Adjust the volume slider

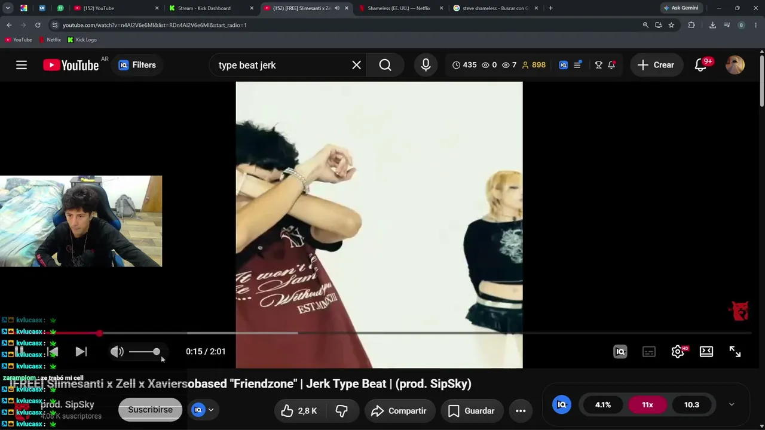click(144, 352)
